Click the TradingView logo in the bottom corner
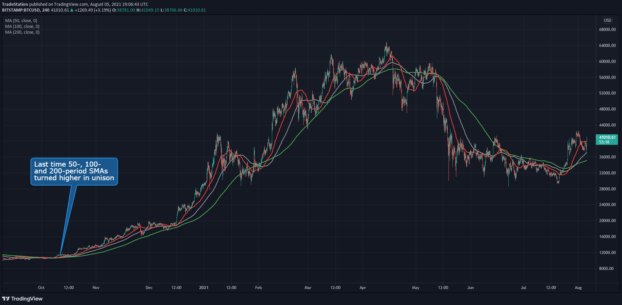This screenshot has width=622, height=305. click(22, 299)
